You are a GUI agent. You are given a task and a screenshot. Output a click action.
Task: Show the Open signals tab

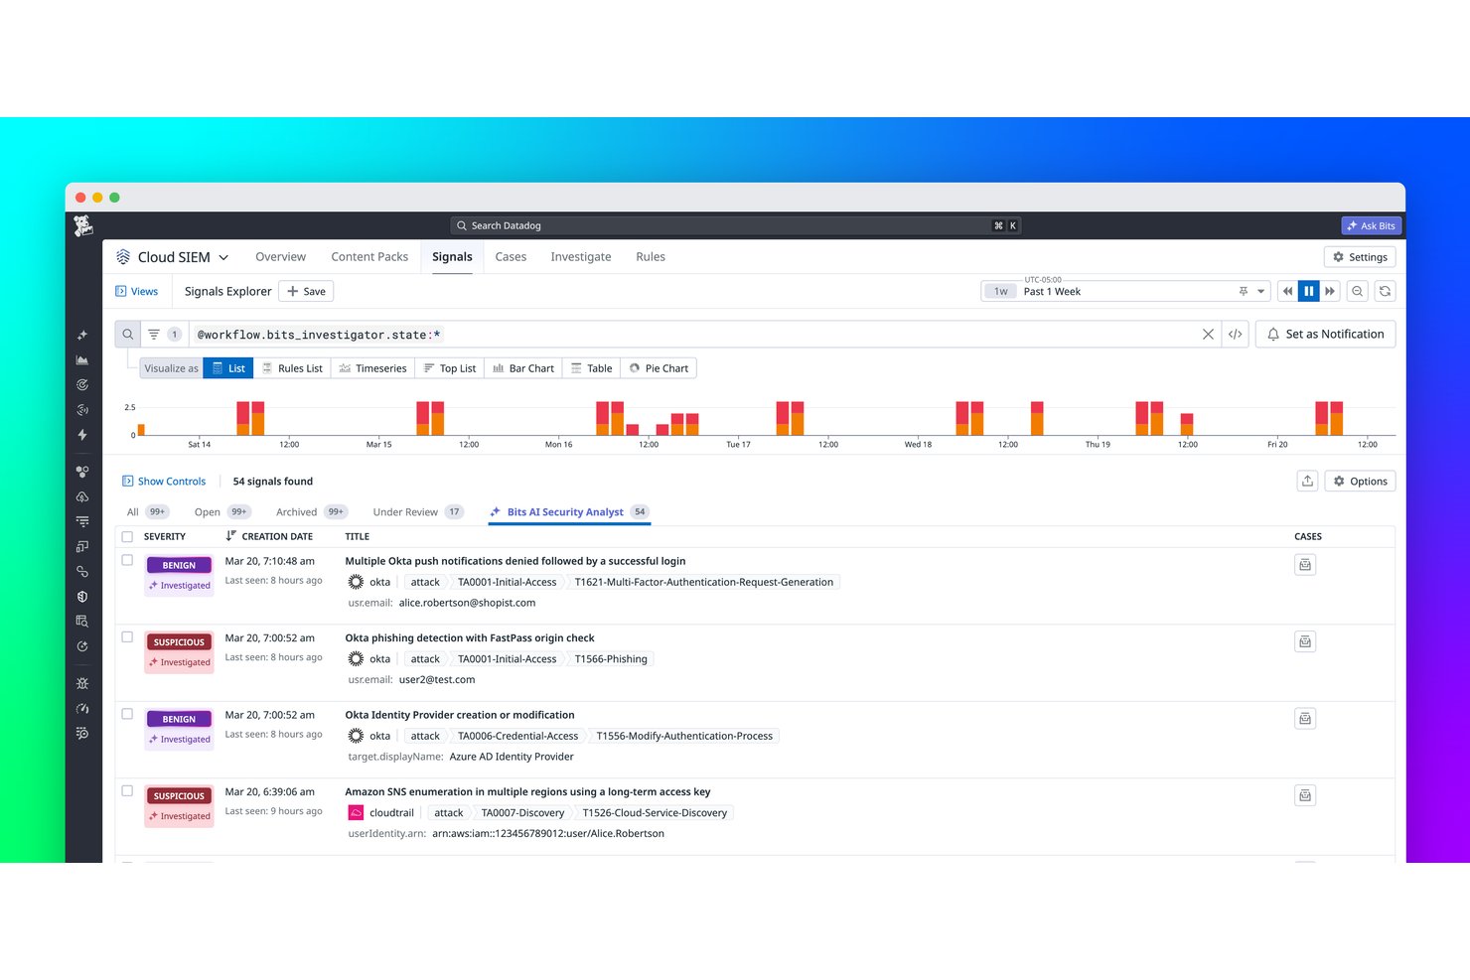(x=221, y=512)
